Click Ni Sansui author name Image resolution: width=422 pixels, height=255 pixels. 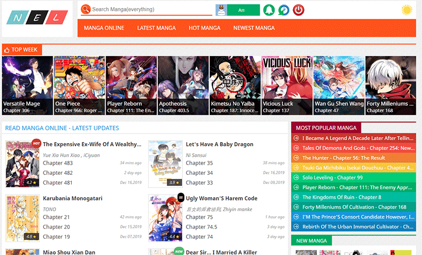click(196, 155)
